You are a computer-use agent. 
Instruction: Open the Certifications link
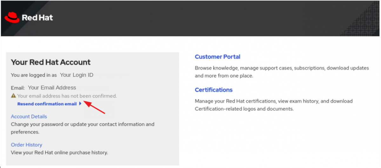pyautogui.click(x=214, y=90)
